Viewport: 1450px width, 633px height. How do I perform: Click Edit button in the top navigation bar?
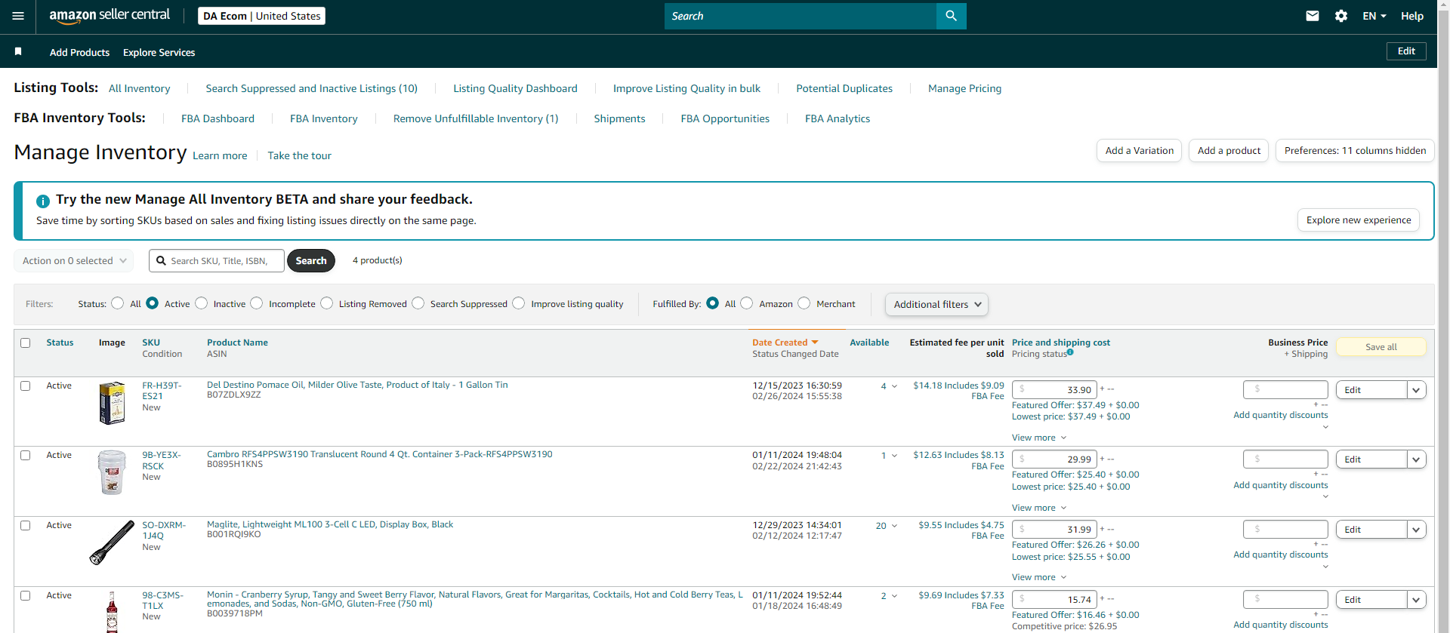pyautogui.click(x=1406, y=51)
